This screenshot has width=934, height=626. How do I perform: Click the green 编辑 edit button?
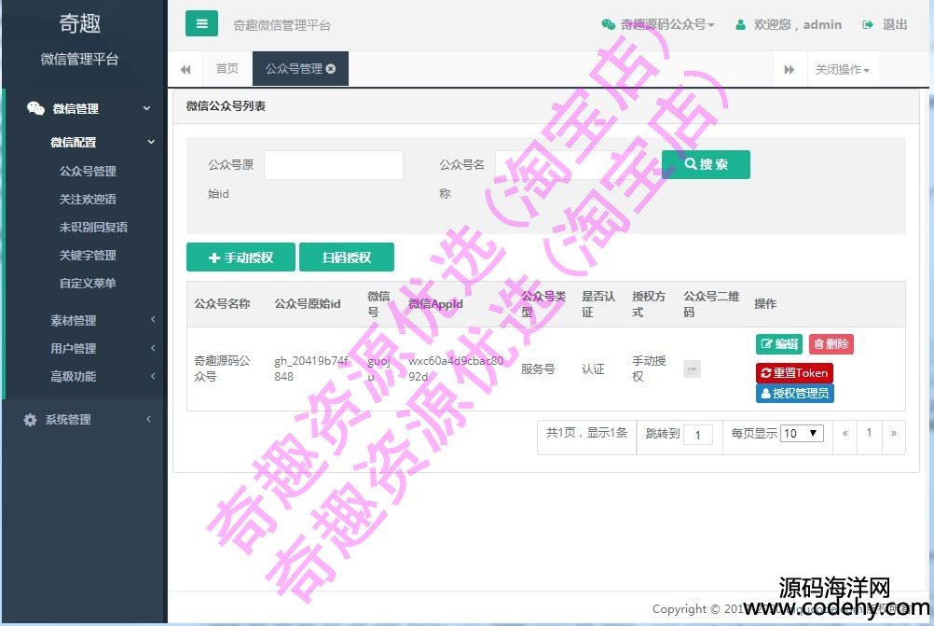[x=779, y=344]
